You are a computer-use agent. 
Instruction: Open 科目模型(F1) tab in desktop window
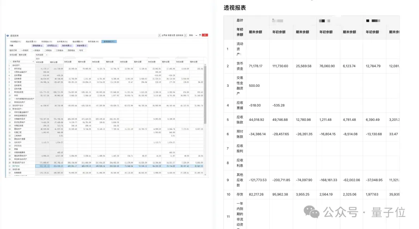[16, 41]
